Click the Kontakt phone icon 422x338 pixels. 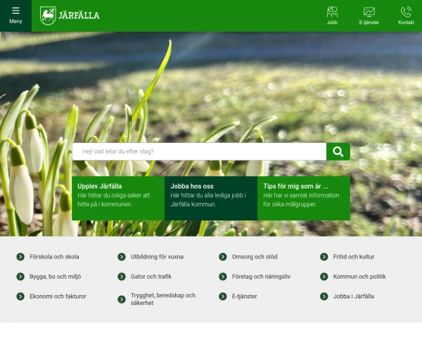click(406, 12)
